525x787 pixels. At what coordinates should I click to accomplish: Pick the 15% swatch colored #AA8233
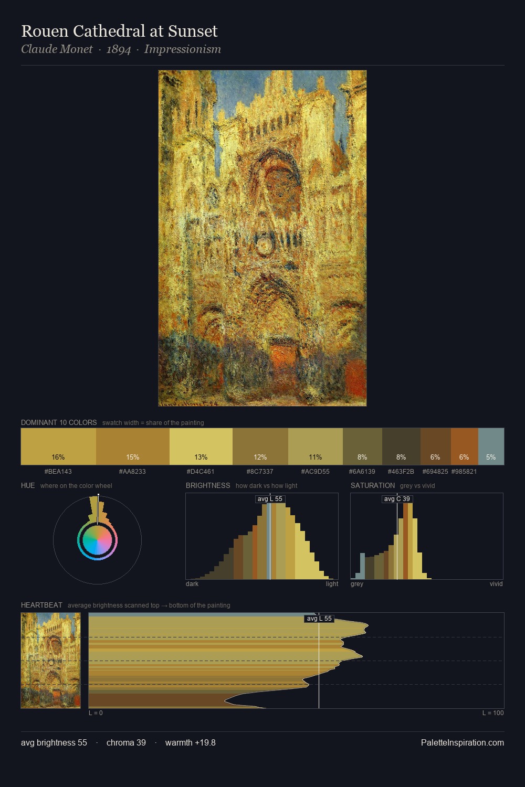tap(133, 446)
